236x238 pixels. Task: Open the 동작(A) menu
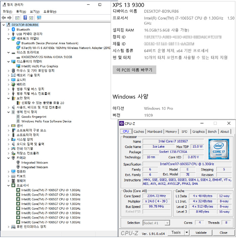click(x=21, y=12)
